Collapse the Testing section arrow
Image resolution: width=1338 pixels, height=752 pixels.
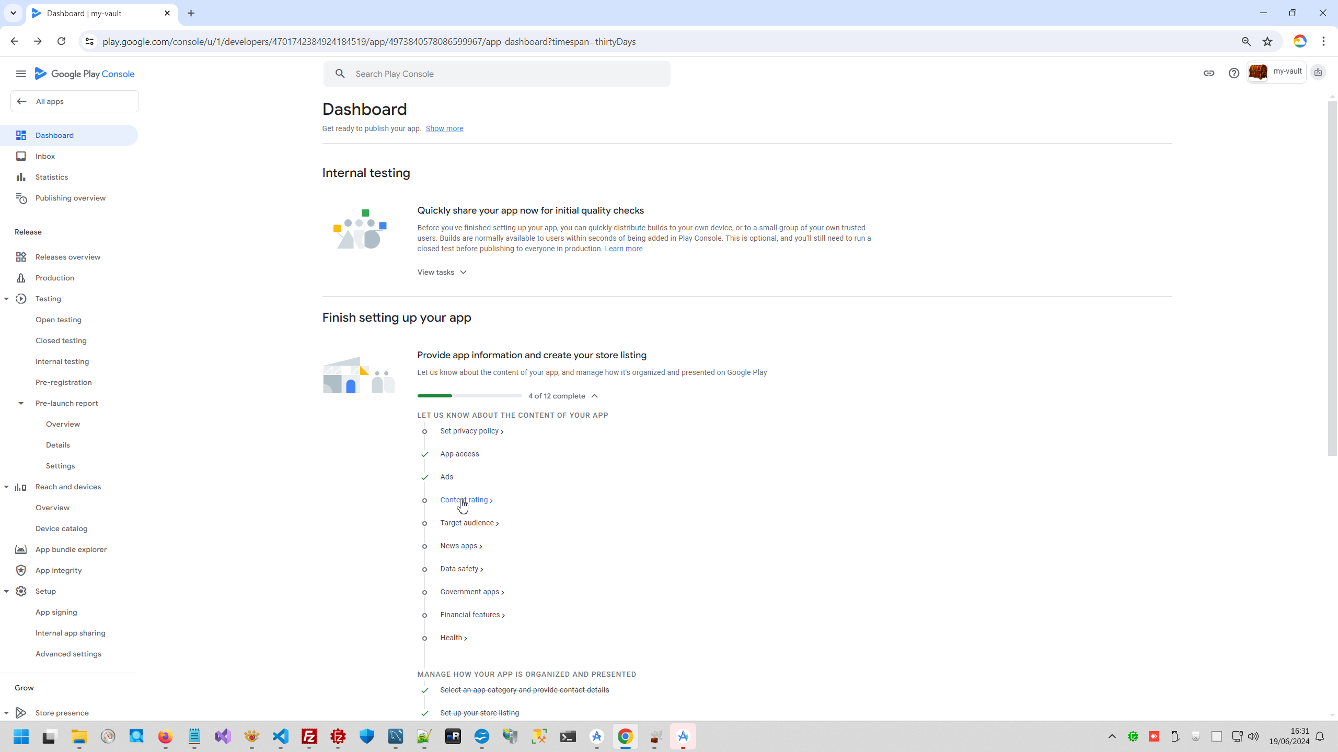(6, 299)
